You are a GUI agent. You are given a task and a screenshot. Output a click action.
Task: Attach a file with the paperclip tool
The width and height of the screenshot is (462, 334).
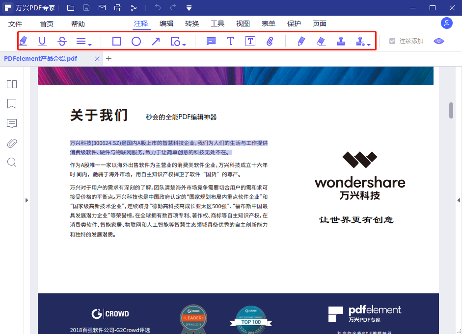coord(269,42)
